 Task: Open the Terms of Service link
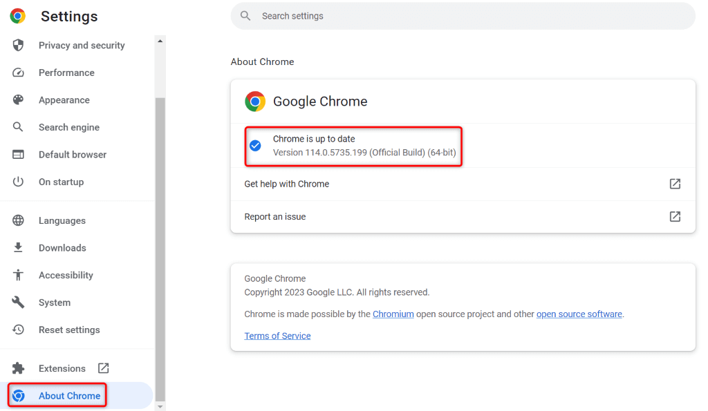[x=277, y=336]
